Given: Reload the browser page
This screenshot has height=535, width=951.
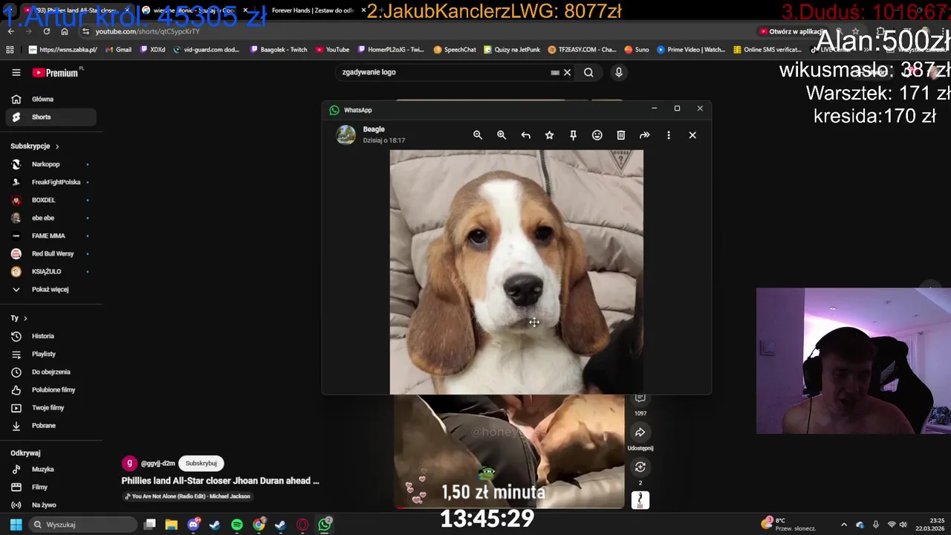Looking at the screenshot, I should [47, 31].
